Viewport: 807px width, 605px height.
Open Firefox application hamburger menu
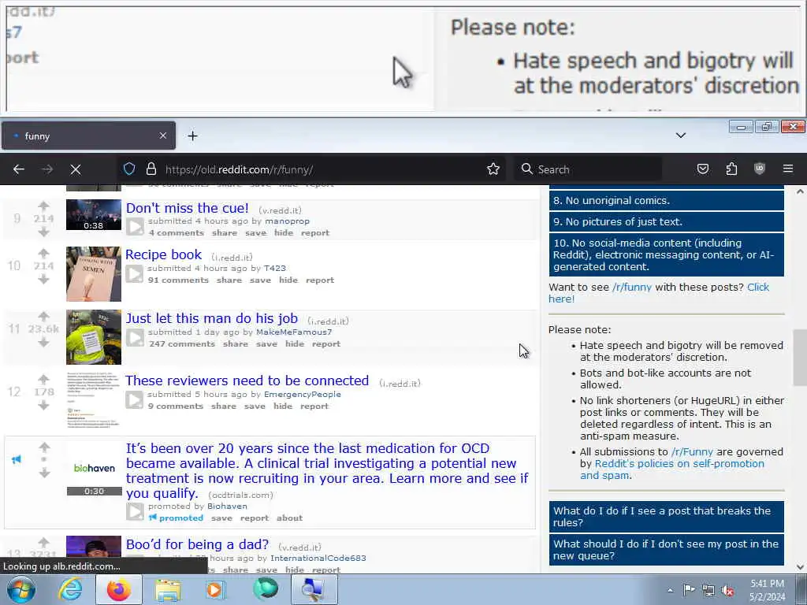[x=787, y=169]
